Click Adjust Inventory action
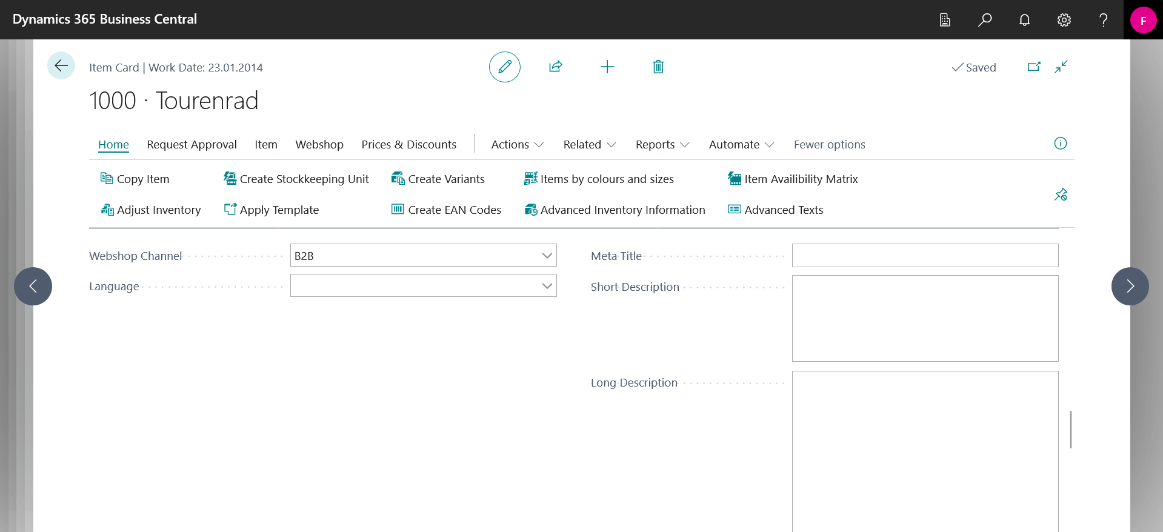 pos(151,210)
